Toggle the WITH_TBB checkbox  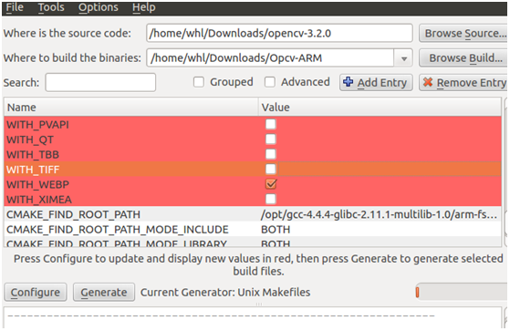click(271, 154)
